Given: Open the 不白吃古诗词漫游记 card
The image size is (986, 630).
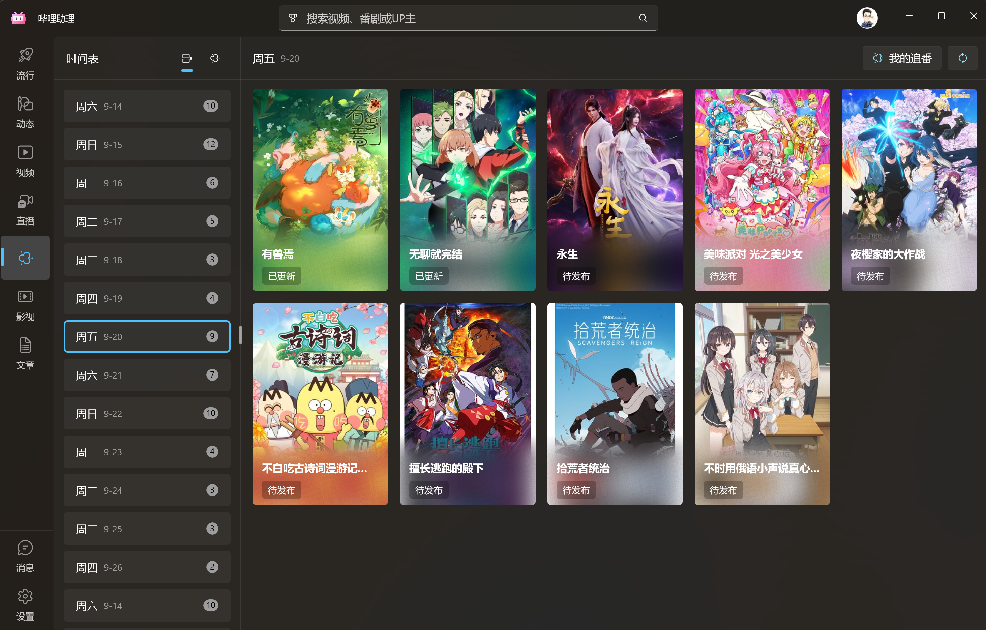Looking at the screenshot, I should (320, 404).
